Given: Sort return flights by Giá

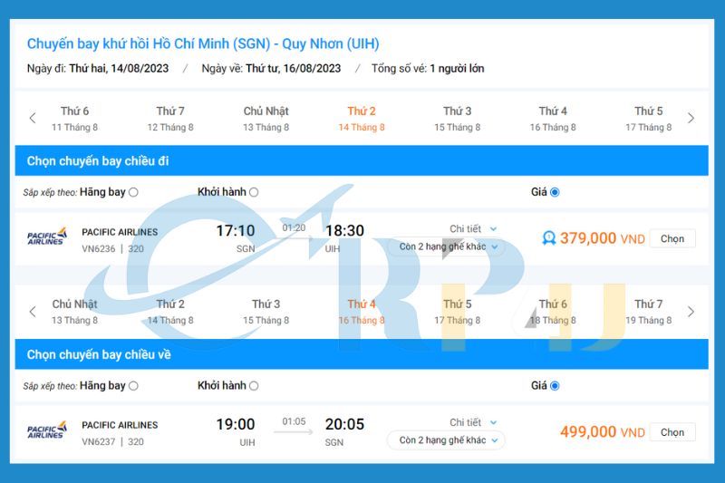Looking at the screenshot, I should click(555, 386).
